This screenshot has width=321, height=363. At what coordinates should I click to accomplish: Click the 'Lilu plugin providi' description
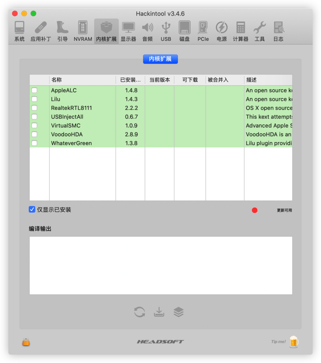[x=269, y=143]
